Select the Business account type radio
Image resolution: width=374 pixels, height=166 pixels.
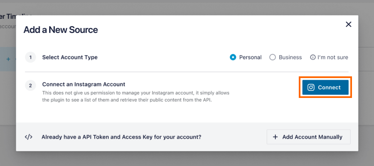273,57
